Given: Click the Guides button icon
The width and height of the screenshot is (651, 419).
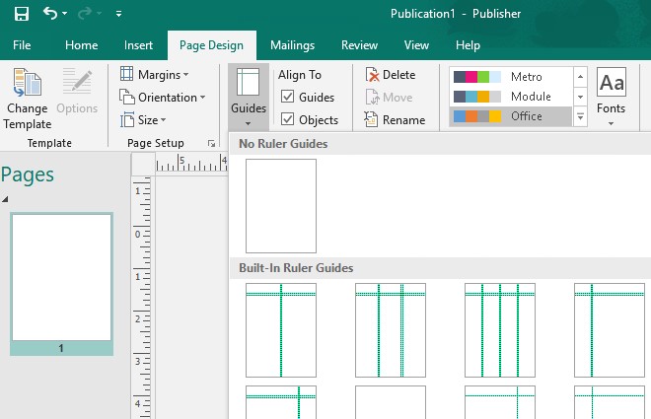Looking at the screenshot, I should pos(248,82).
